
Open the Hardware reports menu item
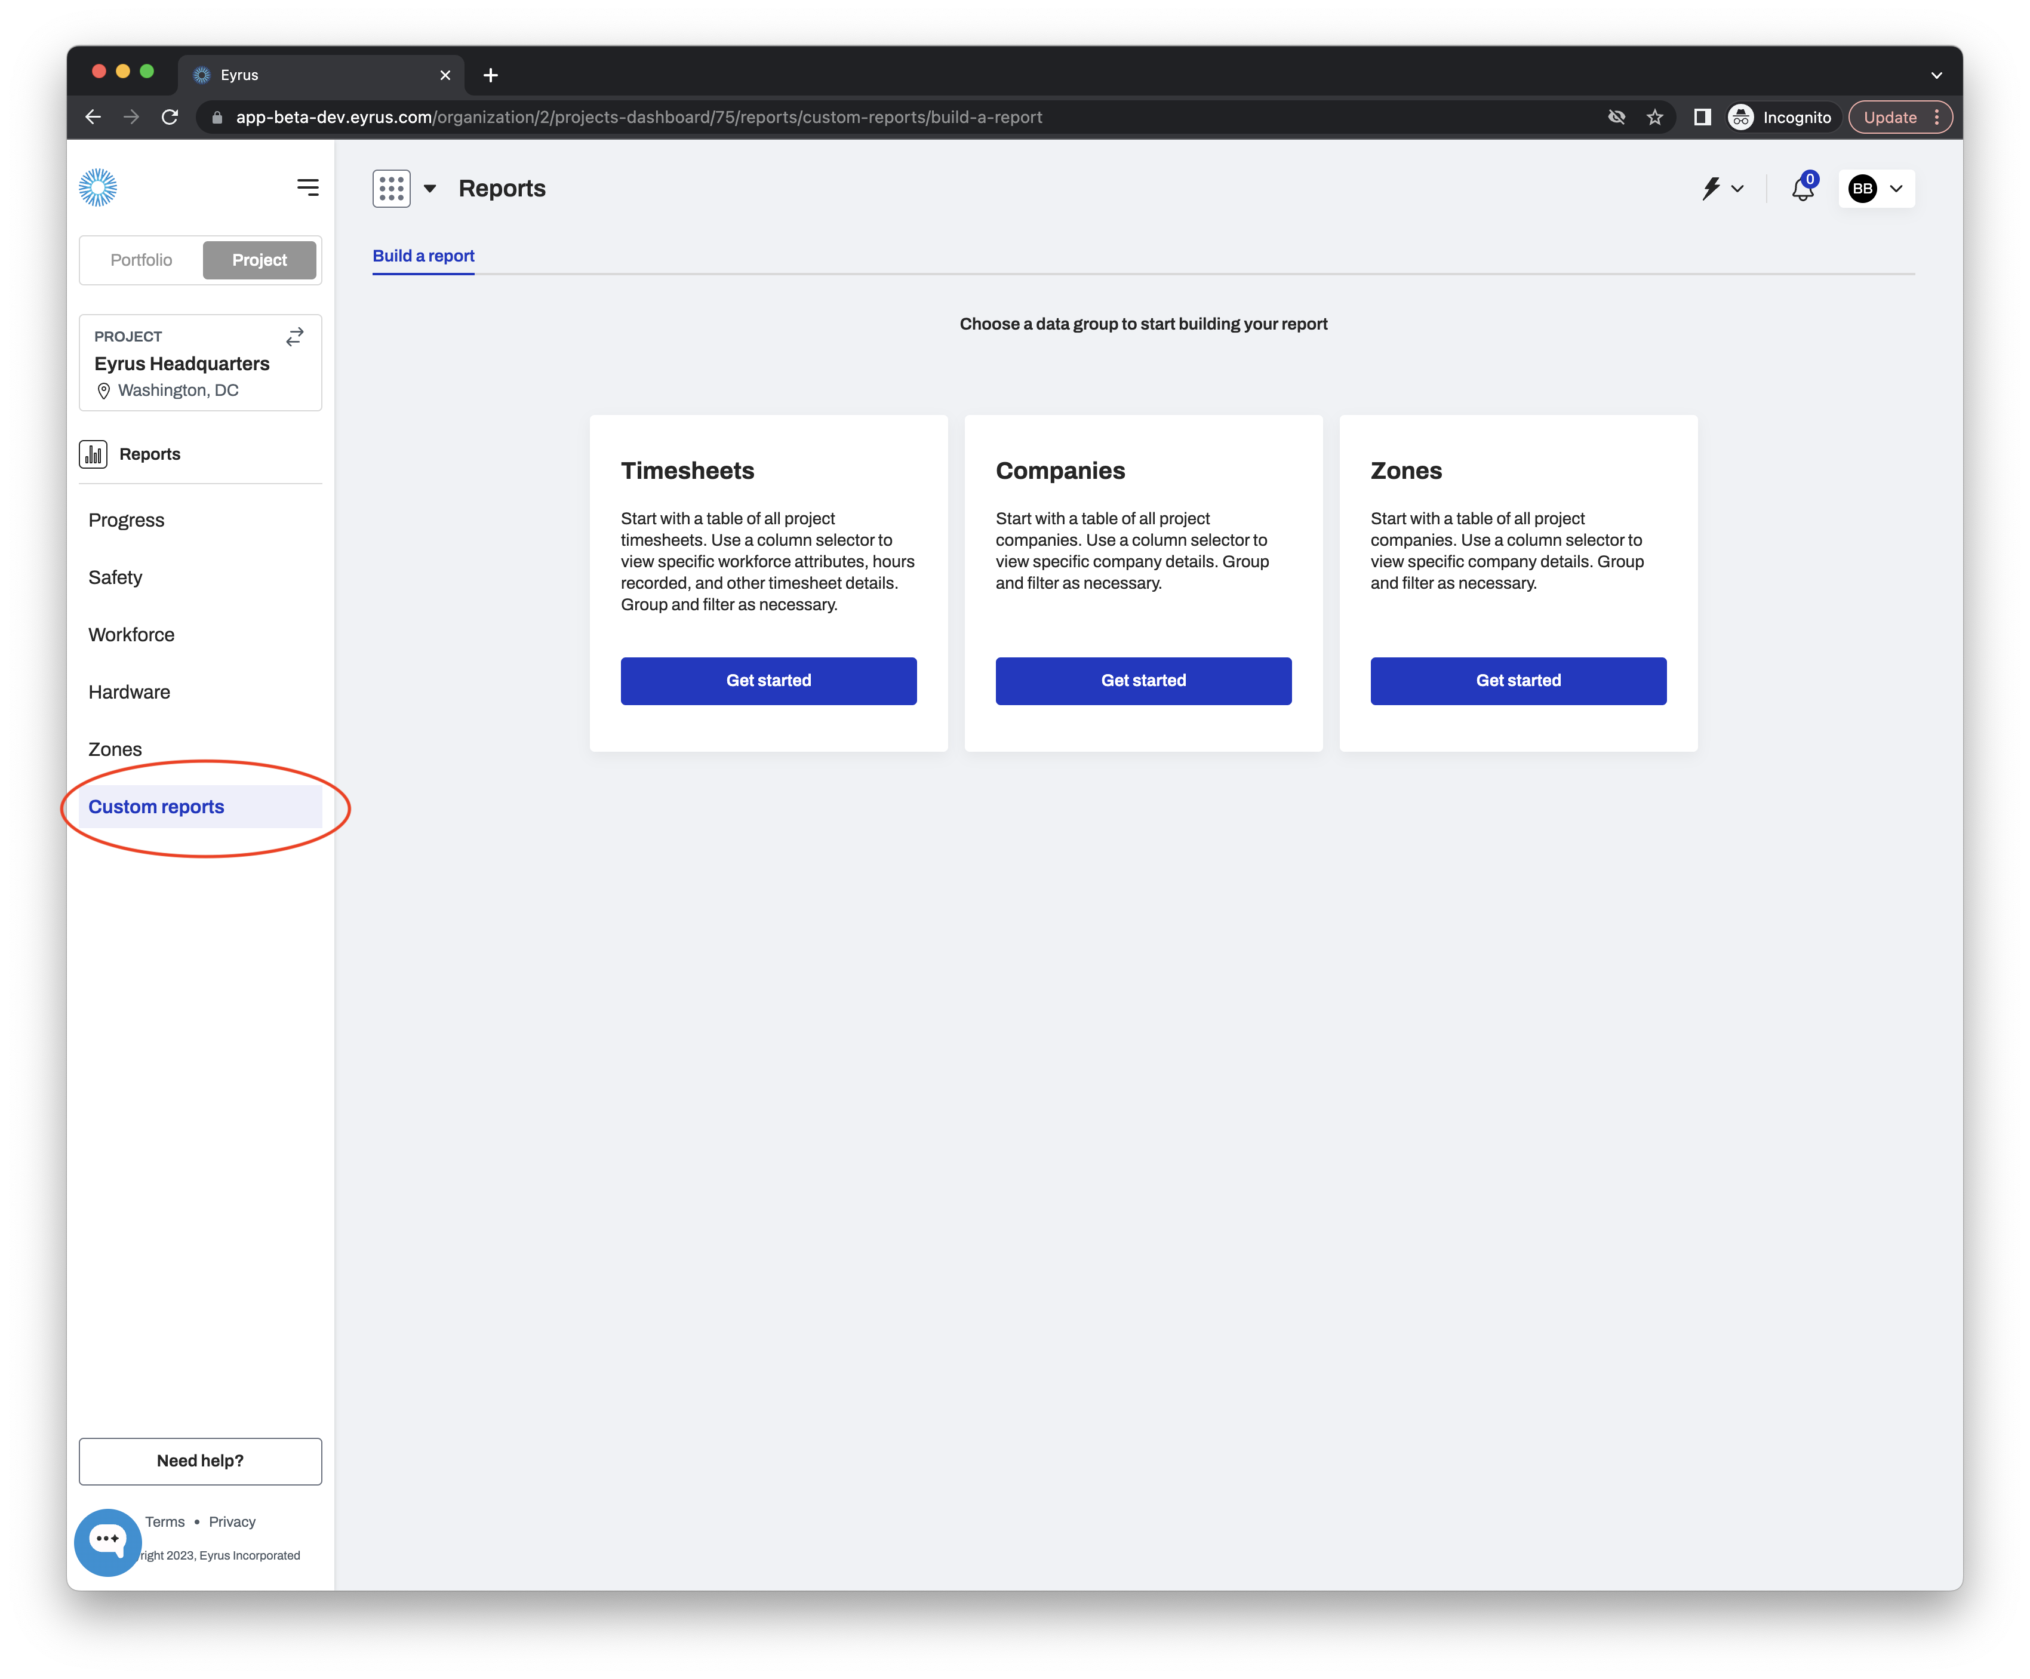(200, 692)
